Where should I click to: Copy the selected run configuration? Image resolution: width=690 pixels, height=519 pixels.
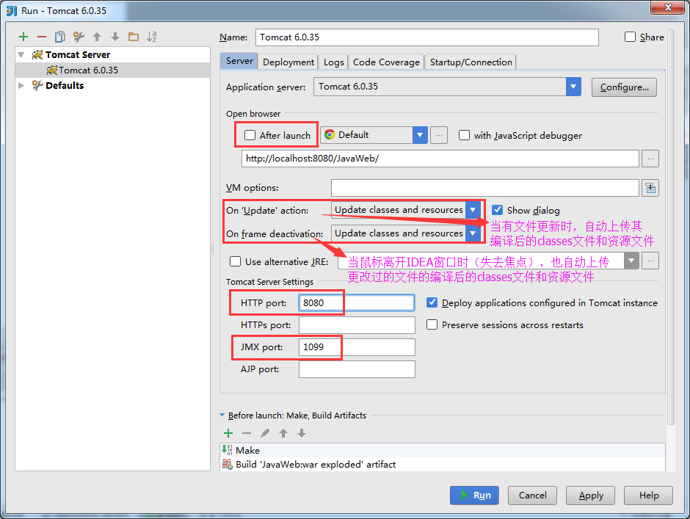60,37
